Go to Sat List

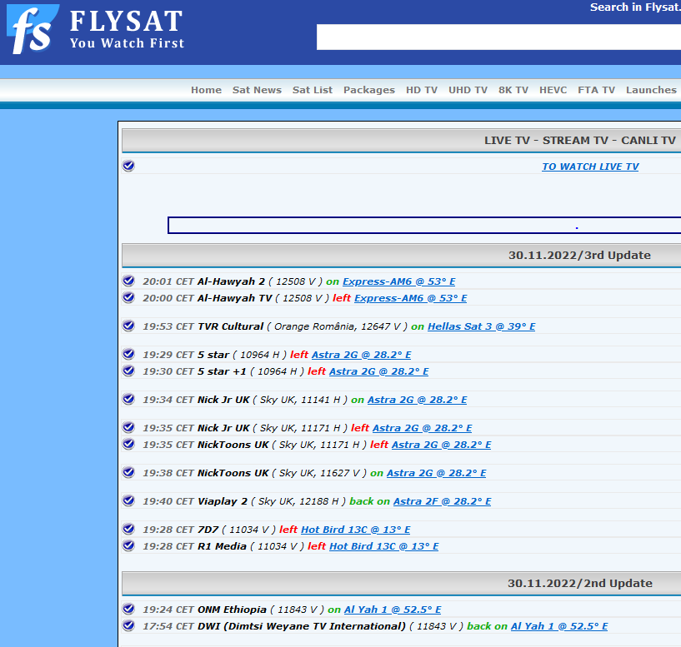313,90
